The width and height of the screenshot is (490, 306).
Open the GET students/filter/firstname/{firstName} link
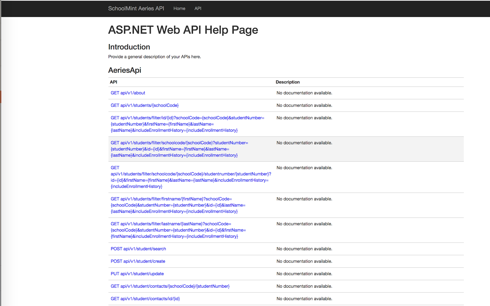coord(178,205)
